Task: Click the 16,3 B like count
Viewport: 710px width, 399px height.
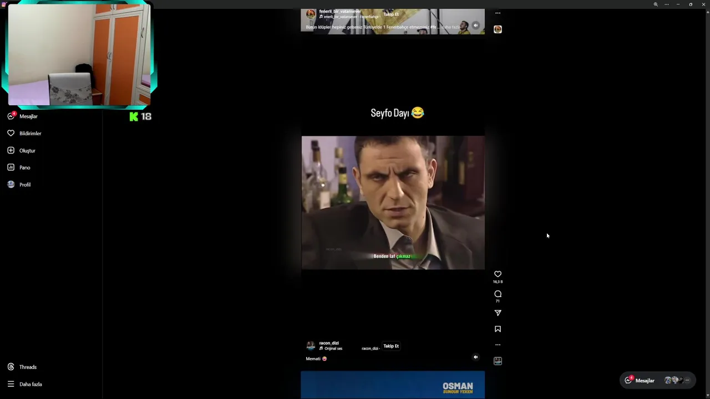Action: (498, 282)
